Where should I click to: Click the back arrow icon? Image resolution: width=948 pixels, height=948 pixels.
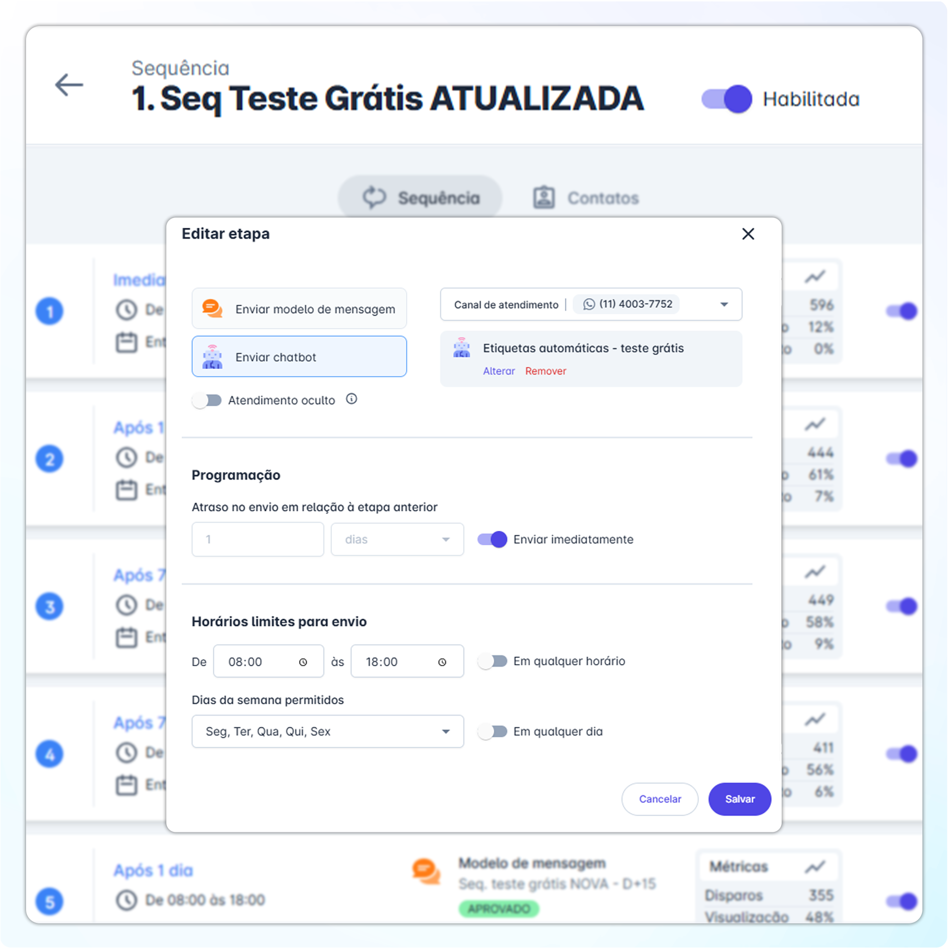69,85
